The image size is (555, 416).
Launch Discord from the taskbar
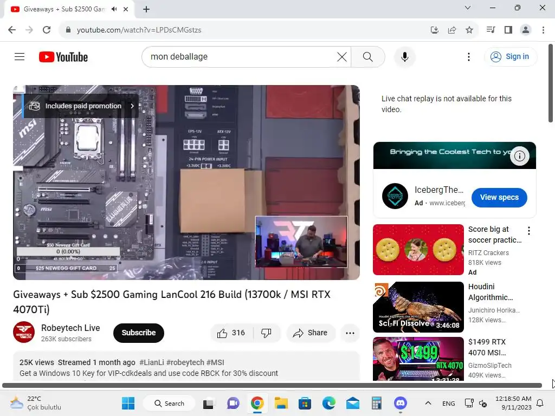pyautogui.click(x=401, y=403)
